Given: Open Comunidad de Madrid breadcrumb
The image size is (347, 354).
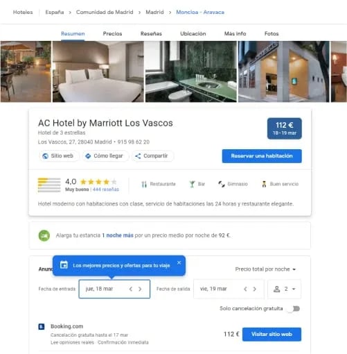Looking at the screenshot, I should click(x=105, y=12).
